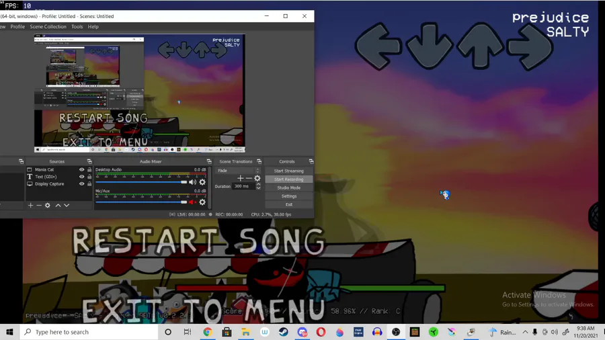Open transition properties gear icon
Viewport: 605px width, 340px height.
tap(257, 178)
